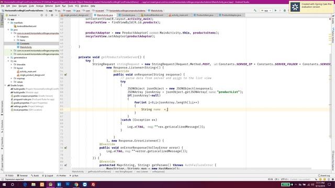
Task: Collapse the java folder
Action: click(x=8, y=30)
